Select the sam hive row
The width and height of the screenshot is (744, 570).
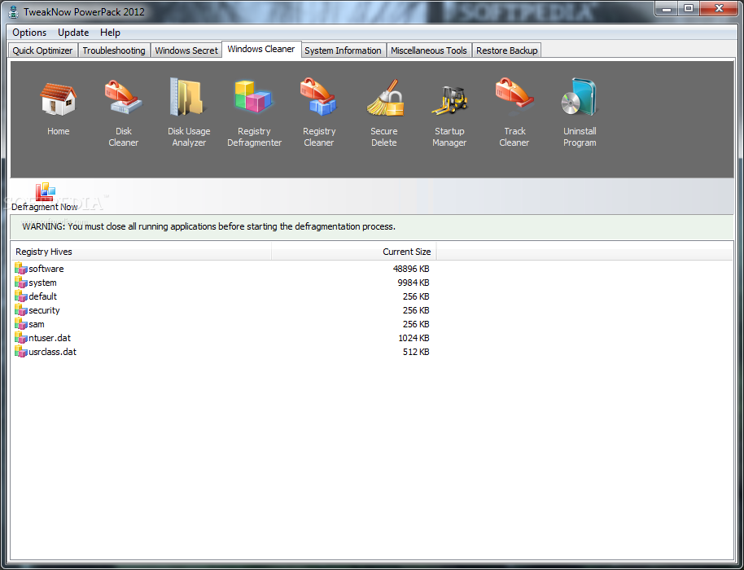pos(223,324)
